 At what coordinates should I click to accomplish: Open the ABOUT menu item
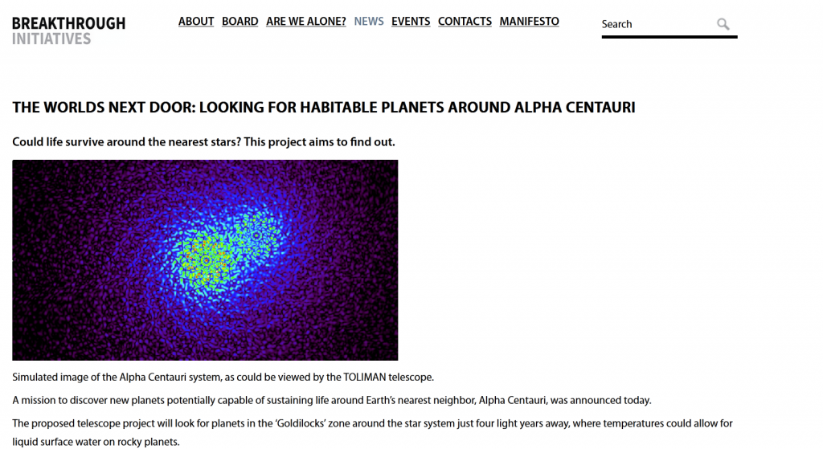pyautogui.click(x=196, y=22)
